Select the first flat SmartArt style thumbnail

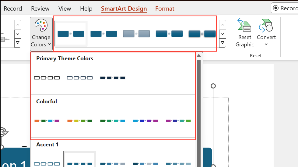(71, 34)
